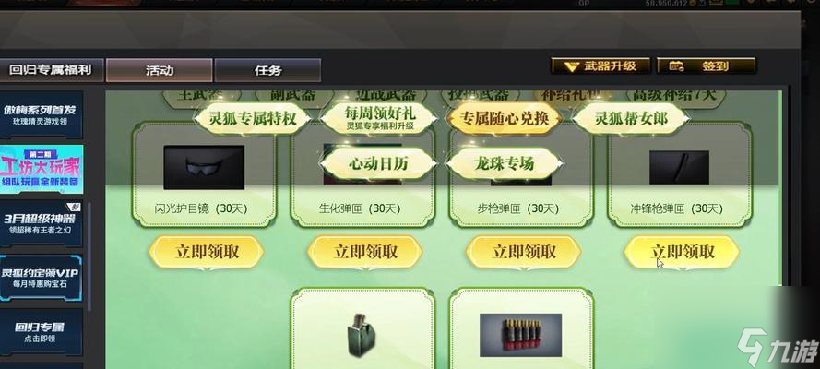820x369 pixels.
Task: Open the 灵狐约定领VIP sidebar banner
Action: click(41, 278)
